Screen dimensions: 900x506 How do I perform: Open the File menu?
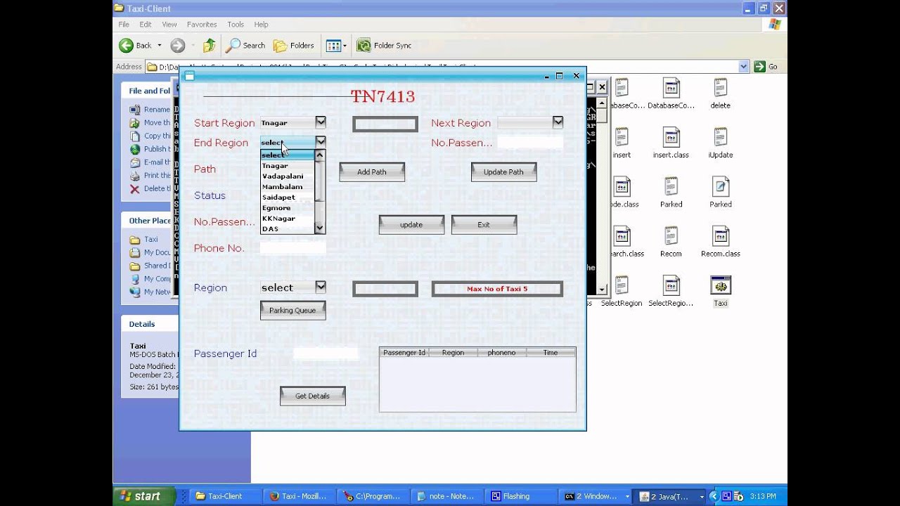[x=124, y=25]
